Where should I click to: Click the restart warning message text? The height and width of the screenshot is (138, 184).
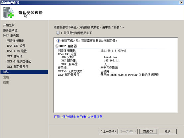coord(89,41)
